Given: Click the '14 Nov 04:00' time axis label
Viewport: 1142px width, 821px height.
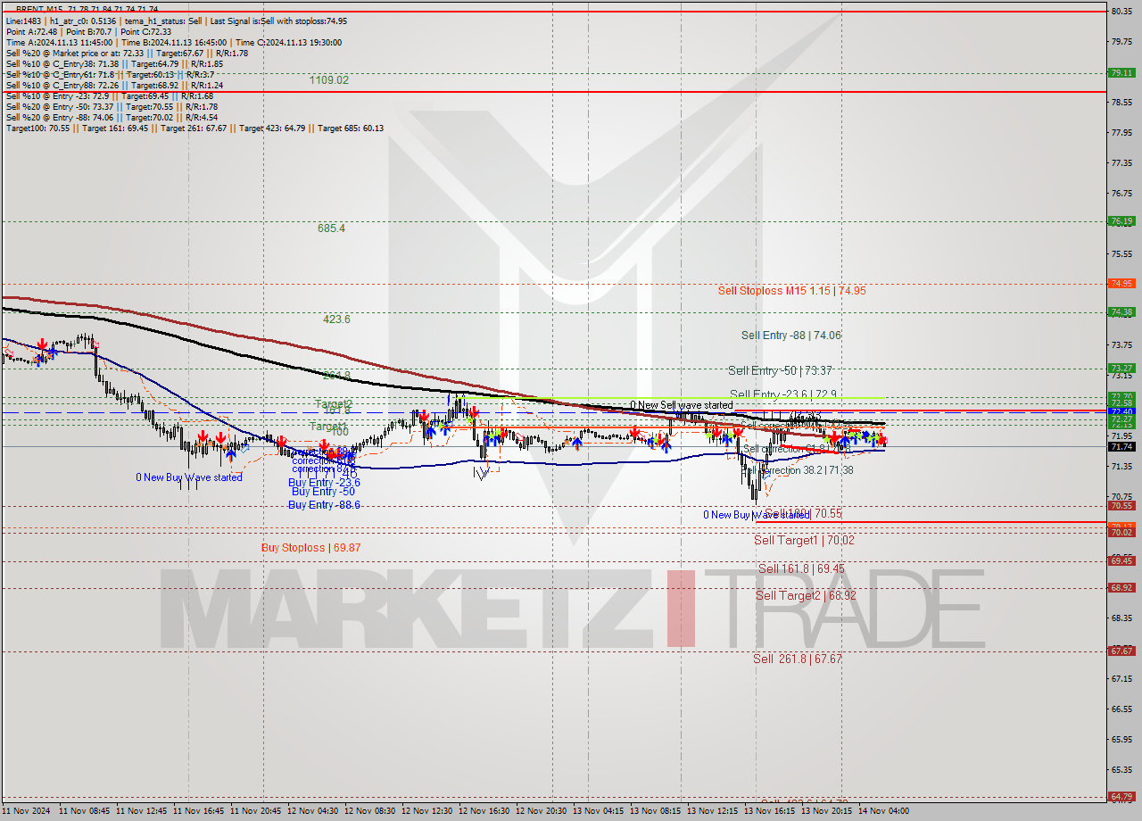Looking at the screenshot, I should pyautogui.click(x=883, y=811).
